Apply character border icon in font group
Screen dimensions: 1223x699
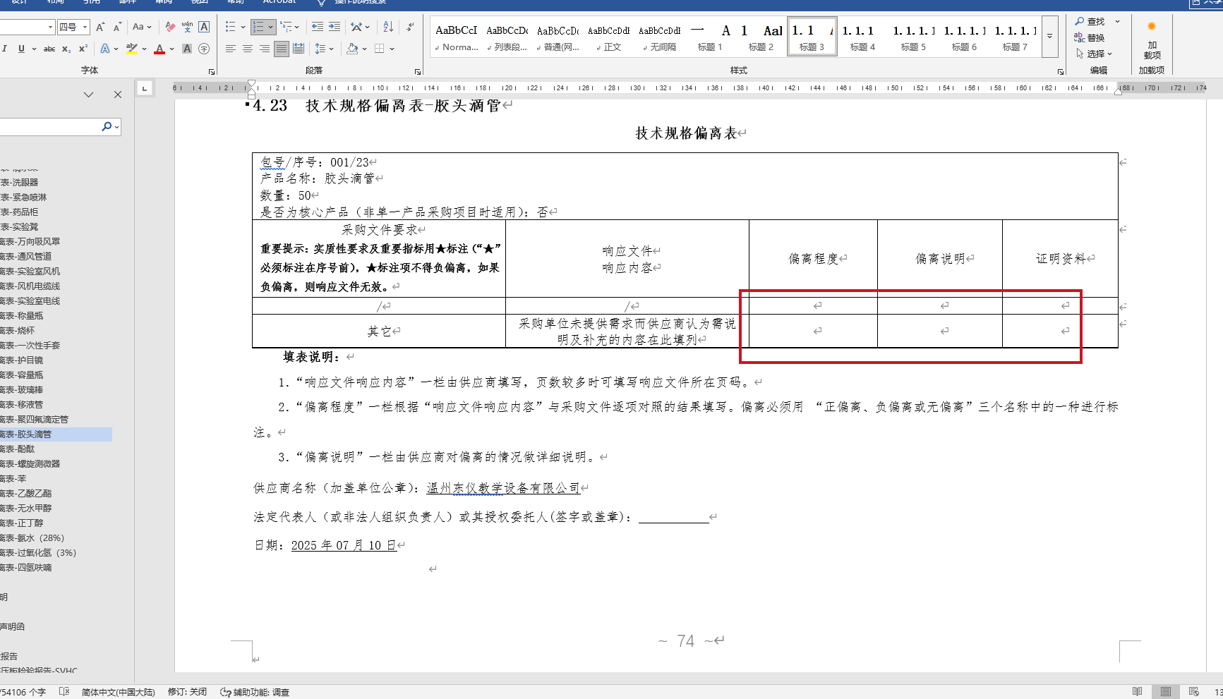point(204,27)
